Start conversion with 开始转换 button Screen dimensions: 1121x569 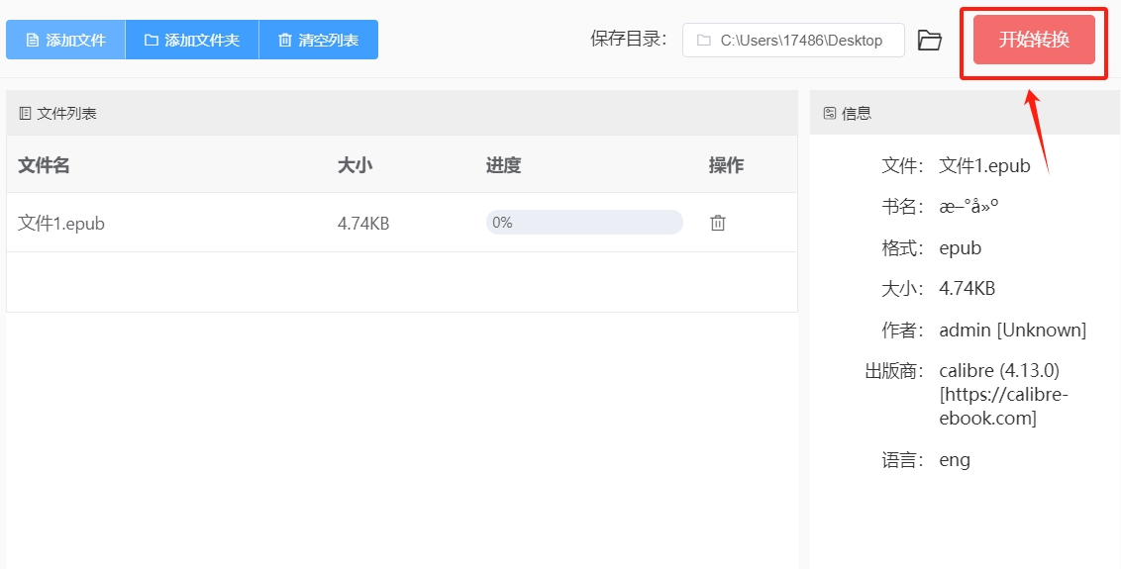coord(1034,40)
